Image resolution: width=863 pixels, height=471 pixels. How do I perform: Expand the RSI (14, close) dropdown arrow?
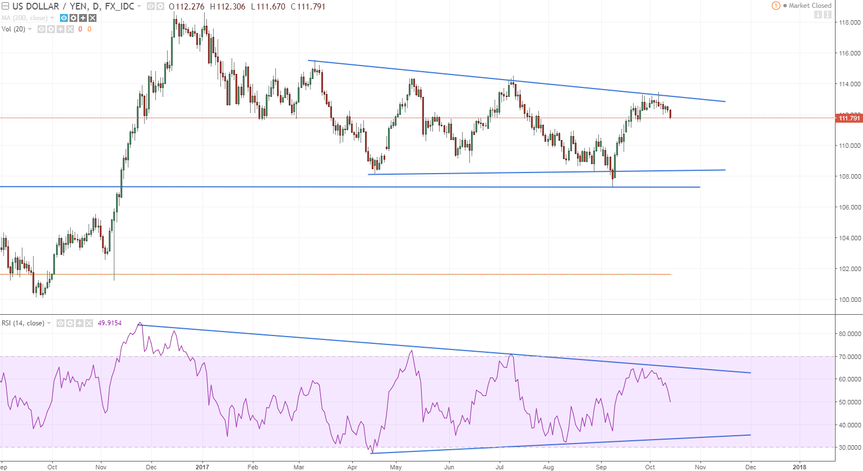tap(49, 323)
